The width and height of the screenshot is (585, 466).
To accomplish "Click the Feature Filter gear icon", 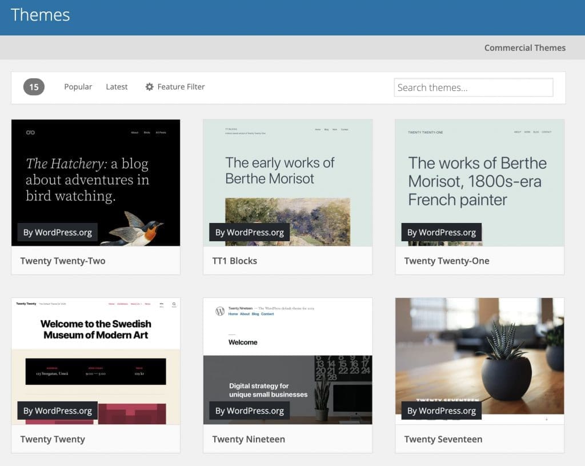I will (149, 87).
